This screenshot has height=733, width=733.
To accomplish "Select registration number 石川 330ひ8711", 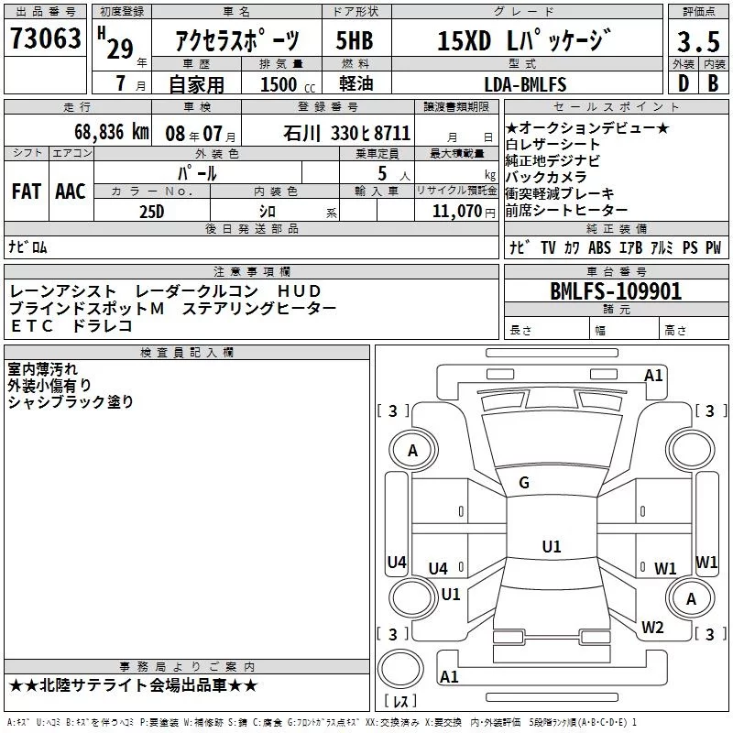I will coord(346,133).
